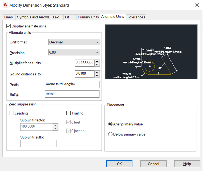Screen dimensions: 203x171
Task: Click the Cancel button
Action: (x=153, y=164)
